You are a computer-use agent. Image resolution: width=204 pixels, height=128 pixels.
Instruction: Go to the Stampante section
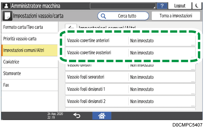29,73
